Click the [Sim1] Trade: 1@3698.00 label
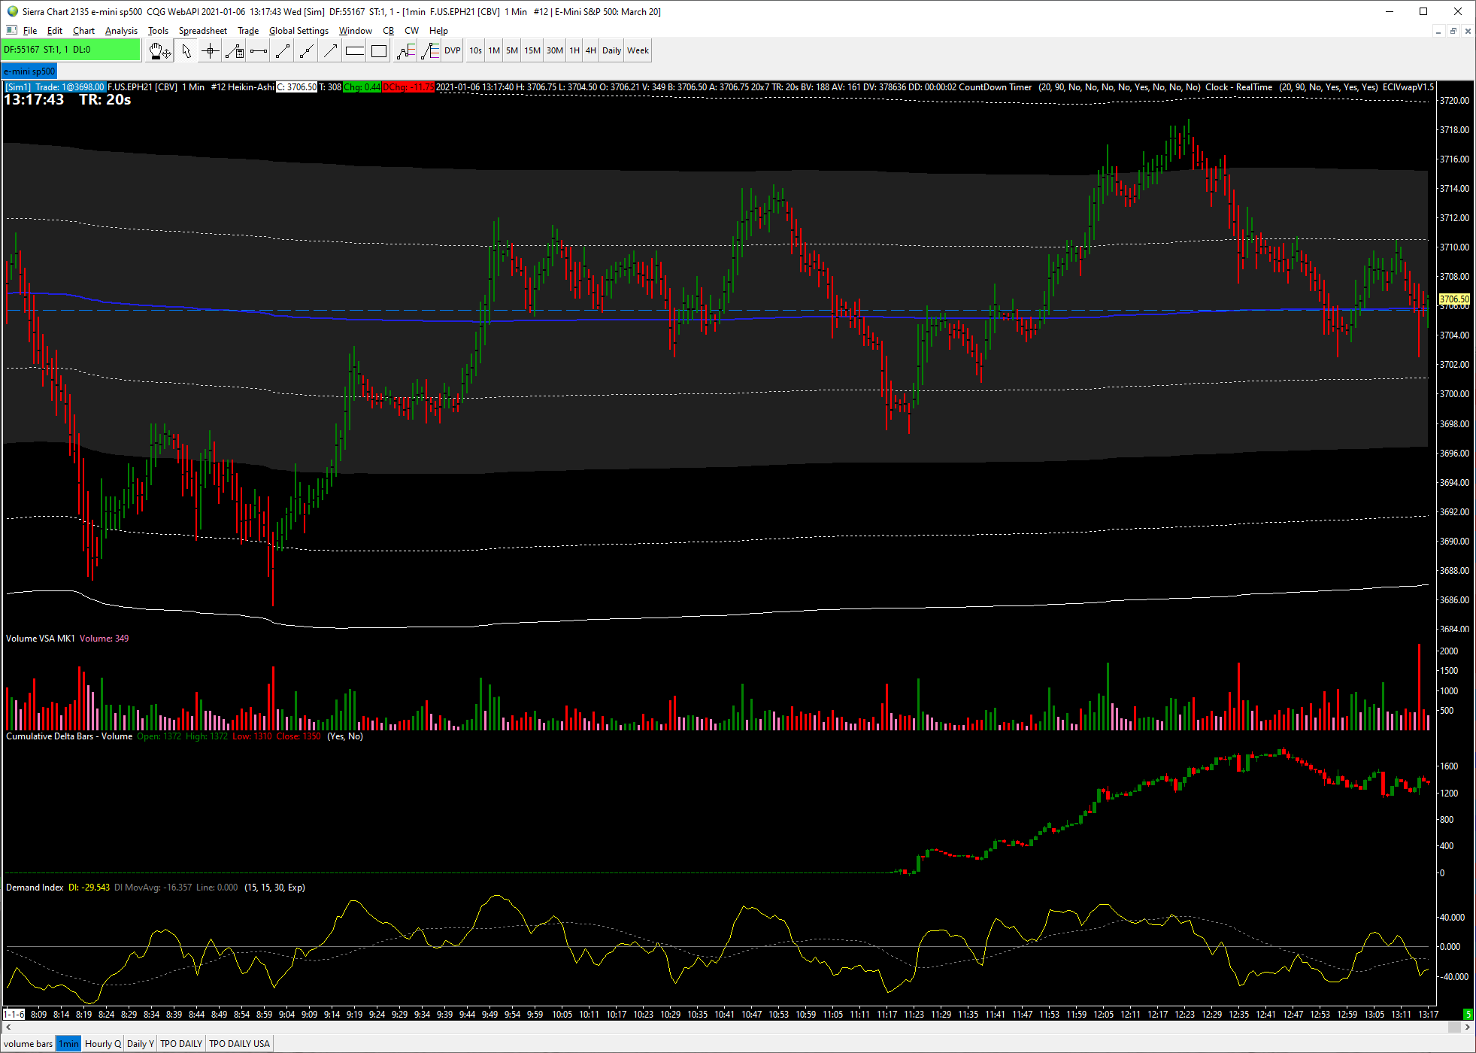 coord(55,87)
